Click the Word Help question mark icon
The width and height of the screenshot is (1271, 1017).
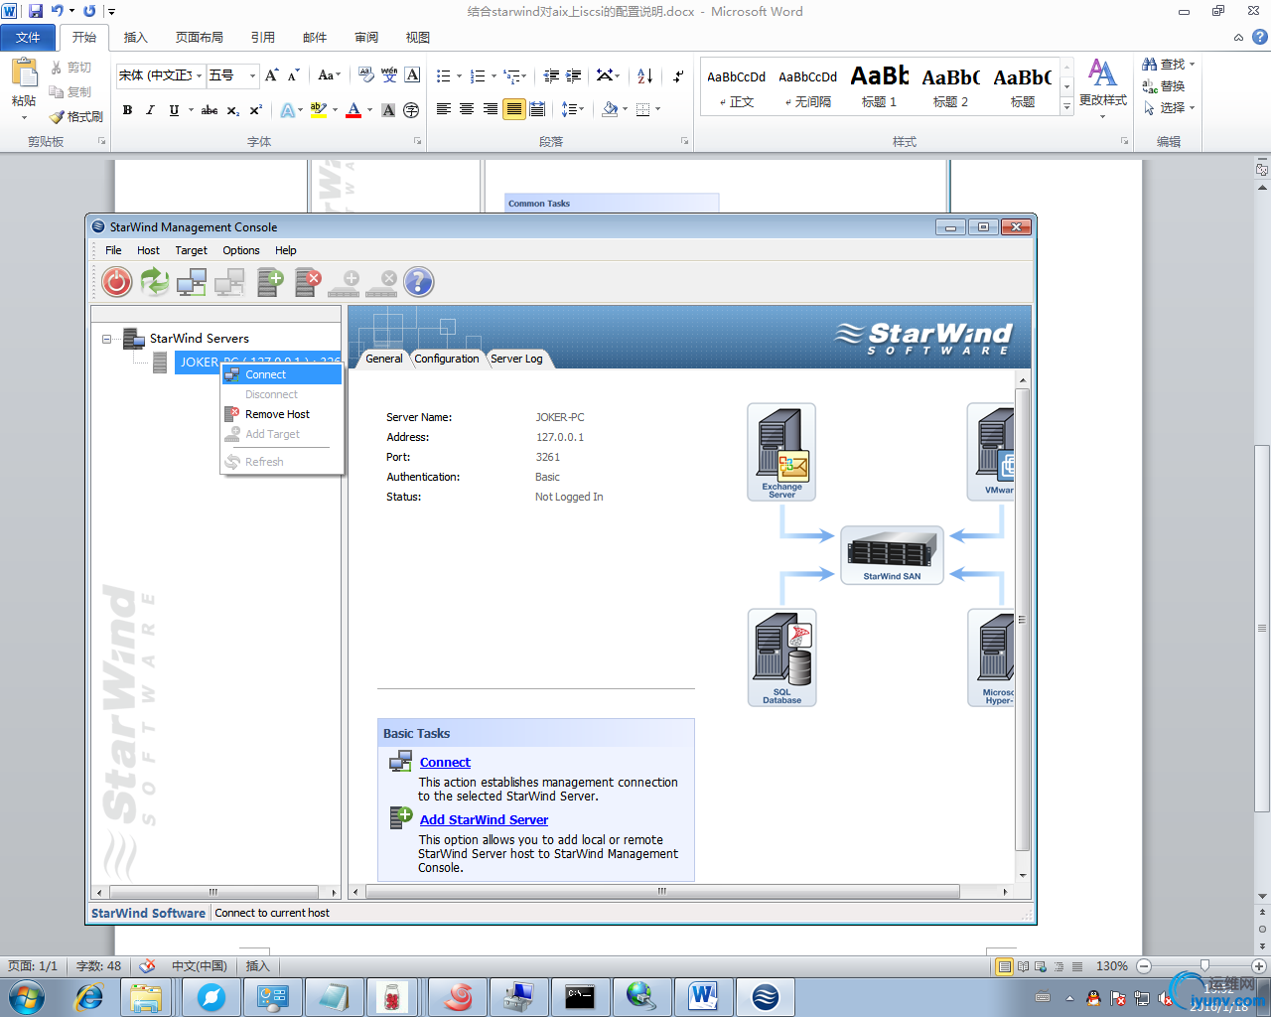(x=1259, y=37)
